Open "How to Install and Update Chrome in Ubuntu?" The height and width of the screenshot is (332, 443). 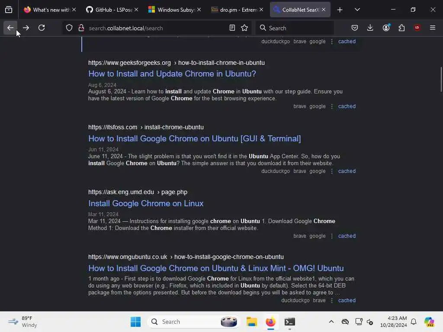click(x=172, y=73)
